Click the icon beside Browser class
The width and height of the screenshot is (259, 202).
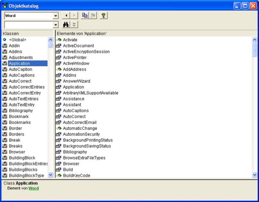pyautogui.click(x=5, y=152)
